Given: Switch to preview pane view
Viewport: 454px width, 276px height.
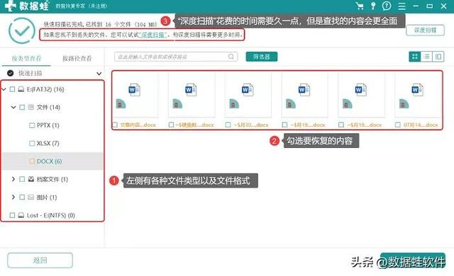Looking at the screenshot, I should [438, 57].
